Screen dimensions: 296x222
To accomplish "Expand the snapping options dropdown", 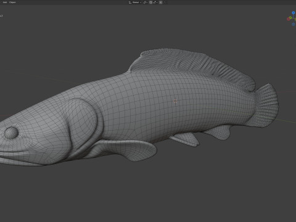I will [155, 2].
